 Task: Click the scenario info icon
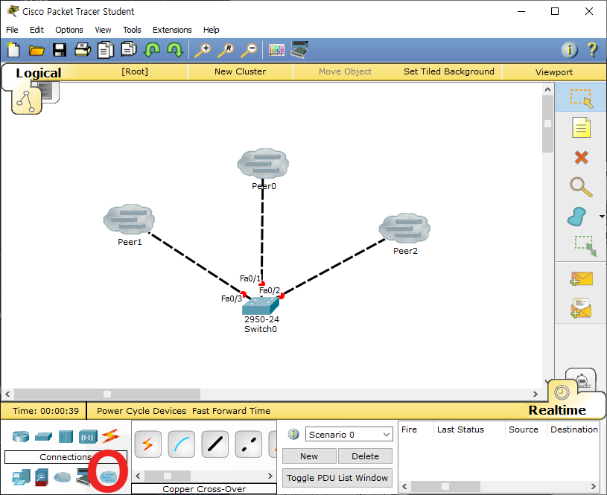293,434
